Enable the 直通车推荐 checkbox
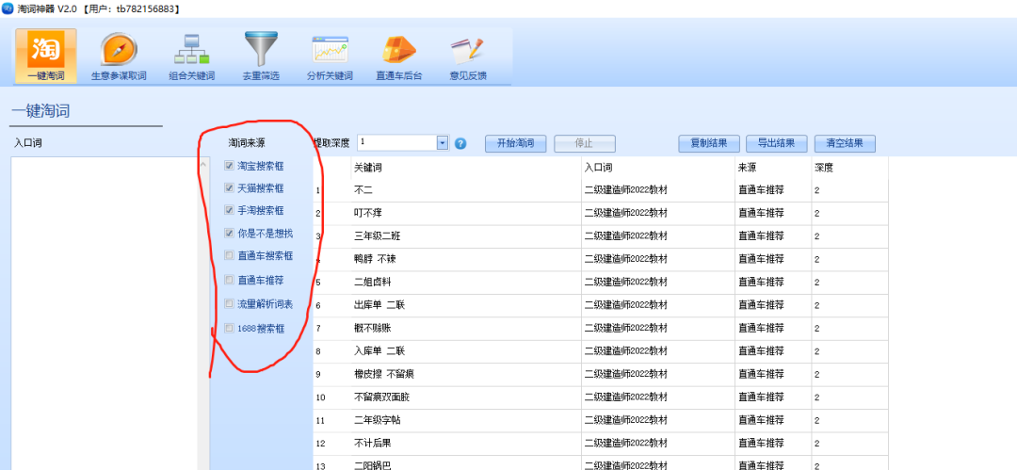The width and height of the screenshot is (1017, 470). point(229,280)
